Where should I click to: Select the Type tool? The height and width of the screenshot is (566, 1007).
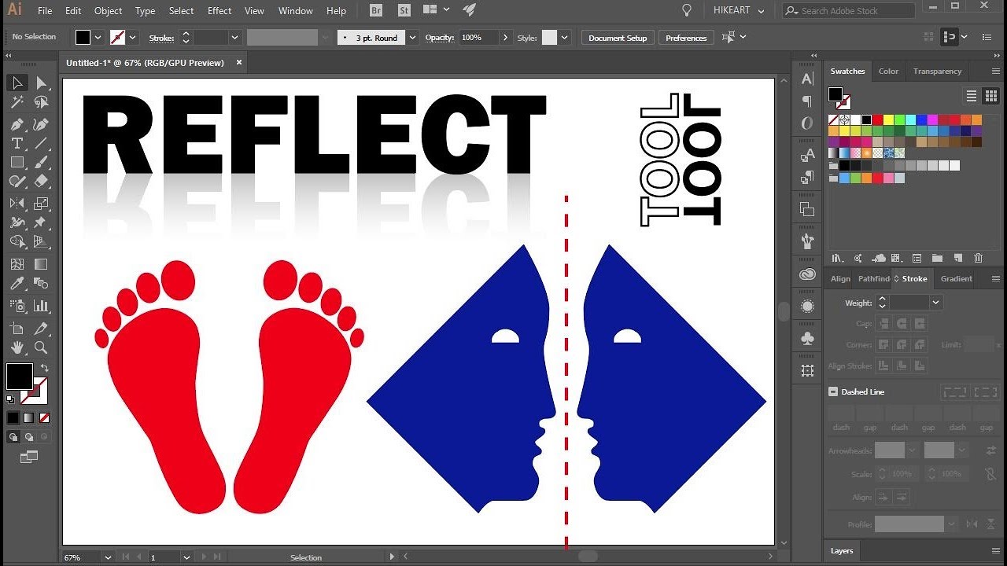point(17,144)
